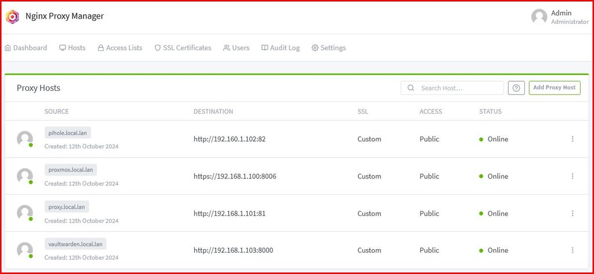
Task: Open the help question-mark button
Action: tap(516, 88)
